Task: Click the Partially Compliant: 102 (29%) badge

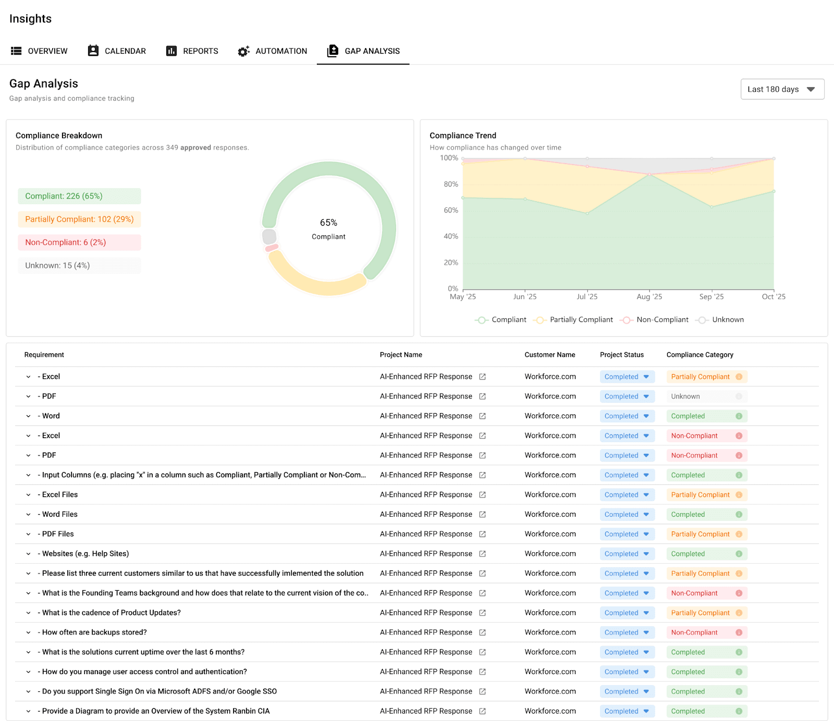Action: pos(79,219)
